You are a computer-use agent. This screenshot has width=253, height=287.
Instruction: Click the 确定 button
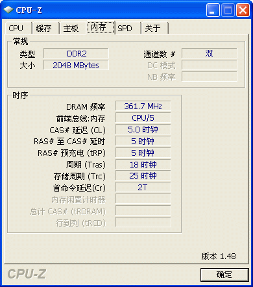pos(224,275)
